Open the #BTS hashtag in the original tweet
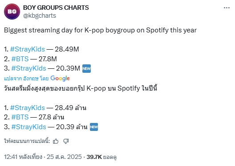Viewport: 235px width, 166px height. pyautogui.click(x=20, y=59)
